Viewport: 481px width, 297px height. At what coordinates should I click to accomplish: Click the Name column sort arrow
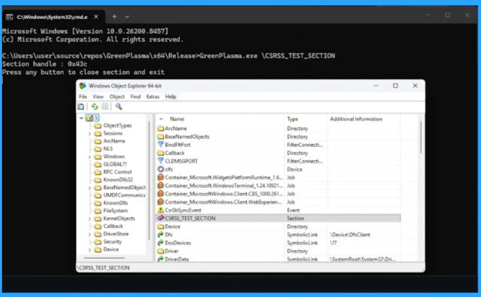click(162, 119)
